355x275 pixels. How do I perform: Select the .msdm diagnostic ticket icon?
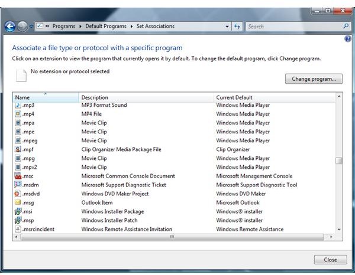18,185
